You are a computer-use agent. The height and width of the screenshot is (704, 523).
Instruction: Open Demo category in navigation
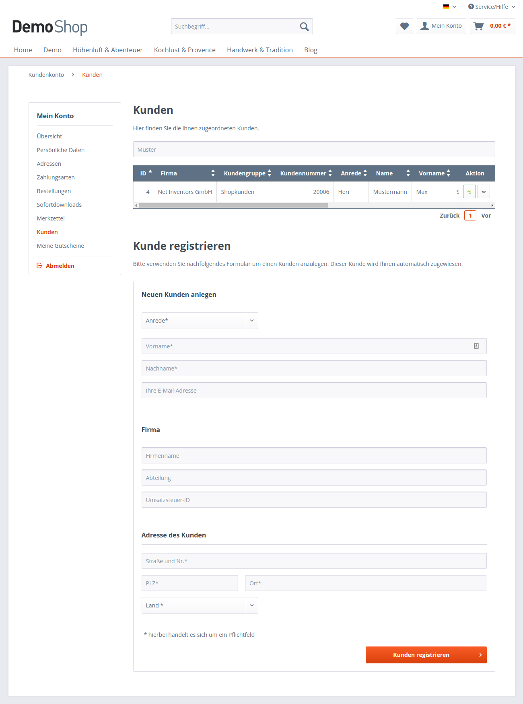click(52, 50)
